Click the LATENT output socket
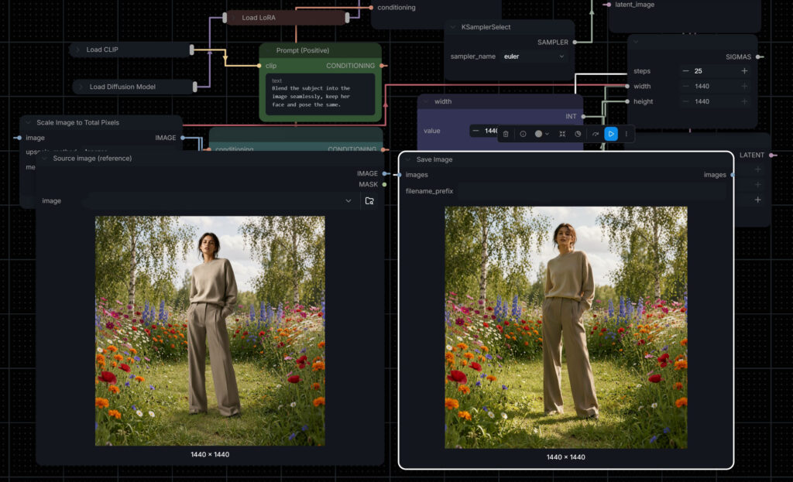Screen dimensions: 793x482 (772, 155)
